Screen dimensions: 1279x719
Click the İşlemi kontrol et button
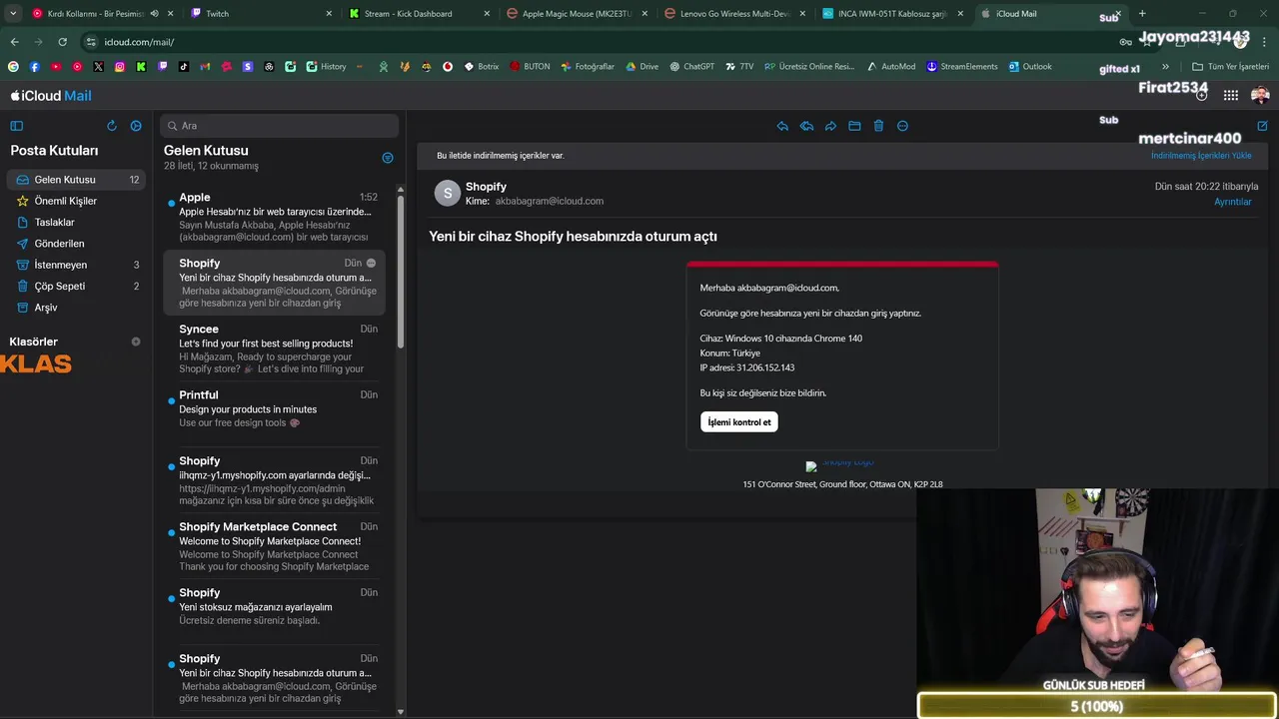tap(739, 422)
